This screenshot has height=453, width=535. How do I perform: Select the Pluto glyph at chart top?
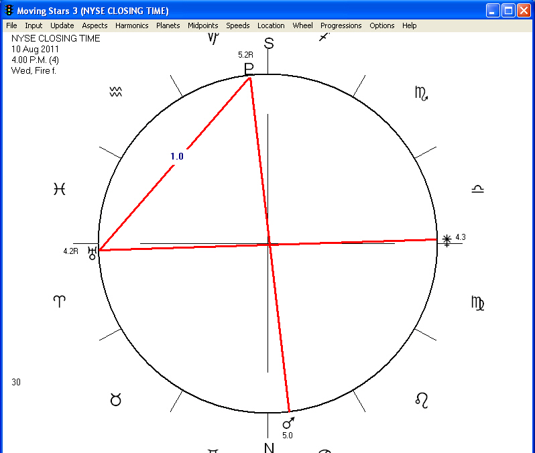tap(249, 69)
